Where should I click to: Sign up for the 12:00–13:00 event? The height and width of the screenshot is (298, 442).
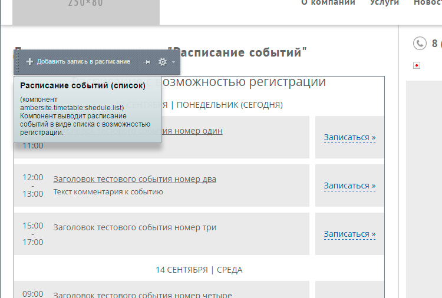click(x=349, y=186)
